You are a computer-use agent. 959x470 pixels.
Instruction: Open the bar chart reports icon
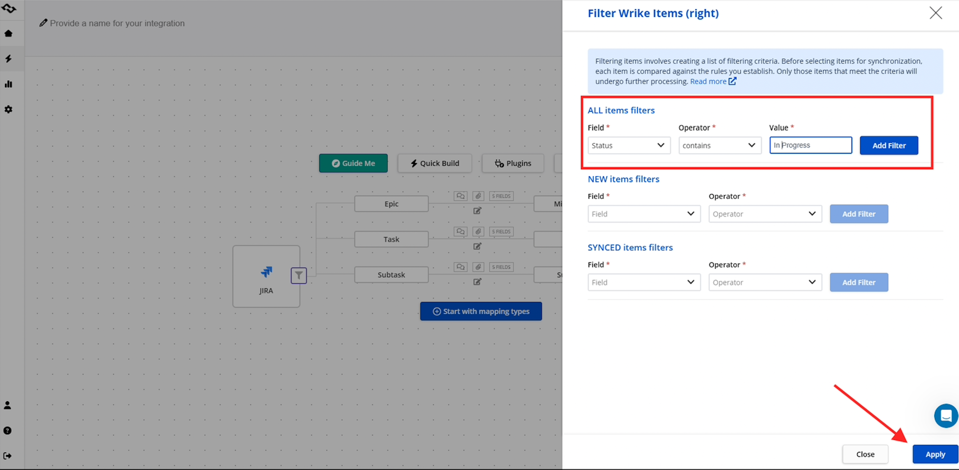click(x=8, y=84)
